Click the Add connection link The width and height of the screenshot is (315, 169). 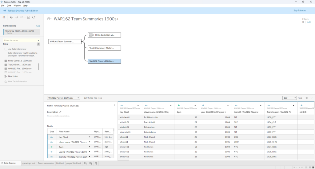coord(38,26)
